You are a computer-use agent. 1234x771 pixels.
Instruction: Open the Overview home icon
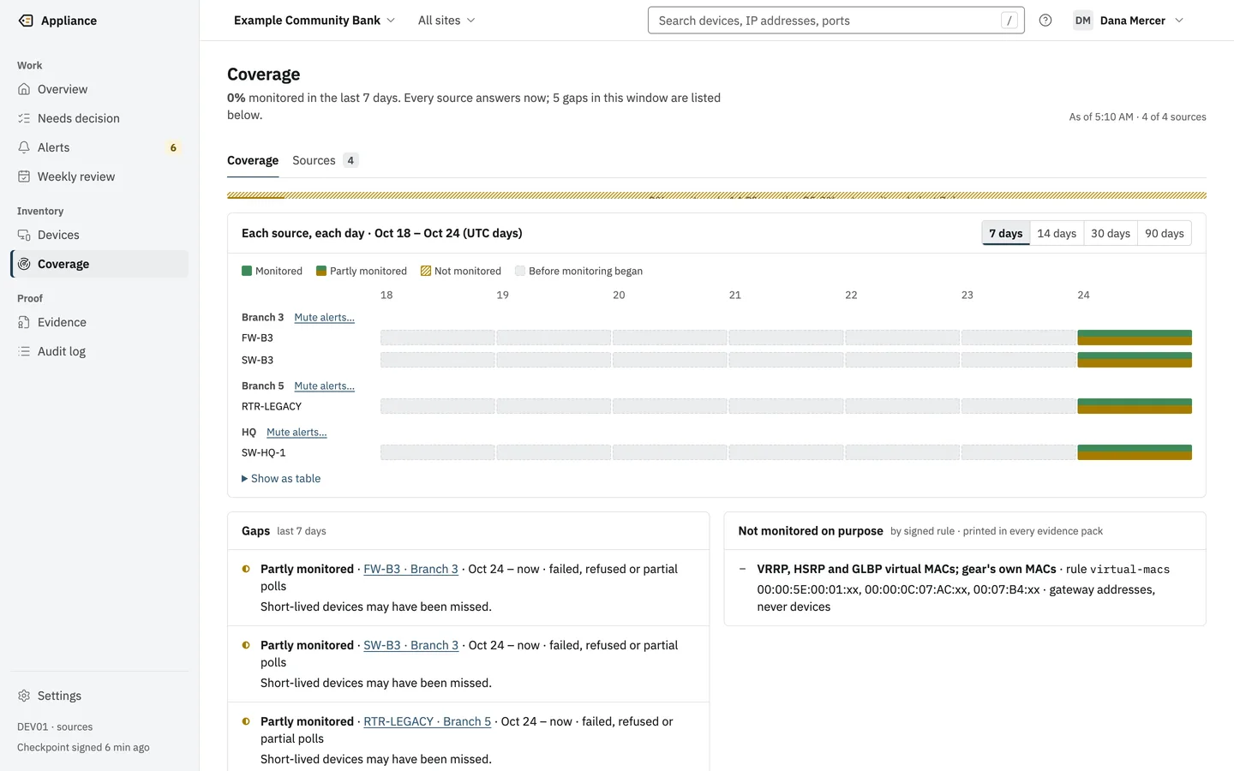(24, 89)
